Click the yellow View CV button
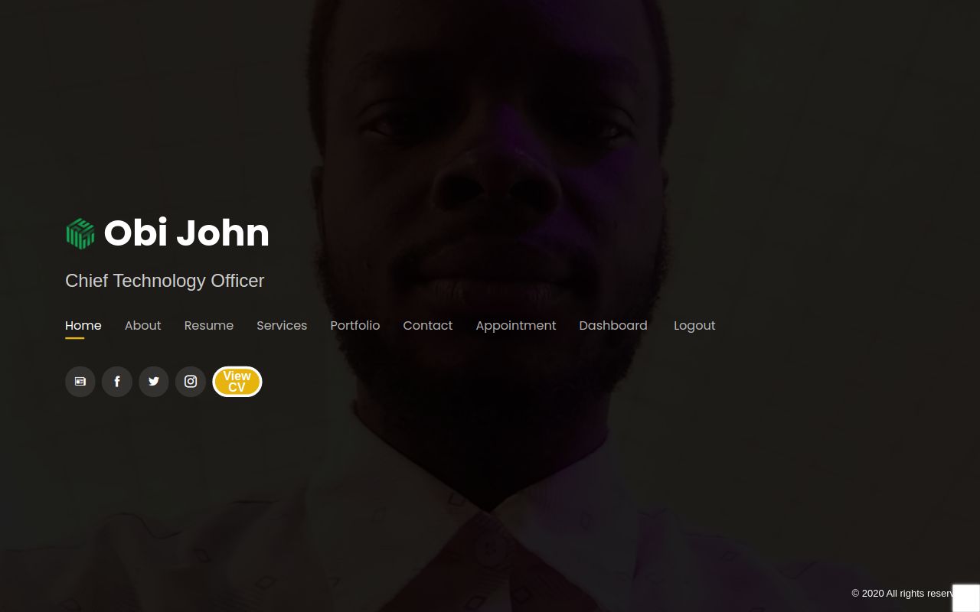Viewport: 980px width, 612px height. (237, 382)
